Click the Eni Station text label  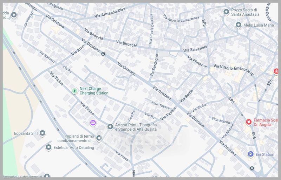265,154
